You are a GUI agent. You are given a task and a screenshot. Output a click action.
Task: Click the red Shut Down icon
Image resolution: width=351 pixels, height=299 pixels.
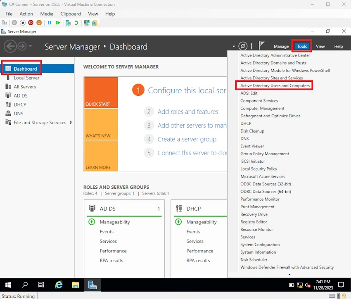click(31, 23)
